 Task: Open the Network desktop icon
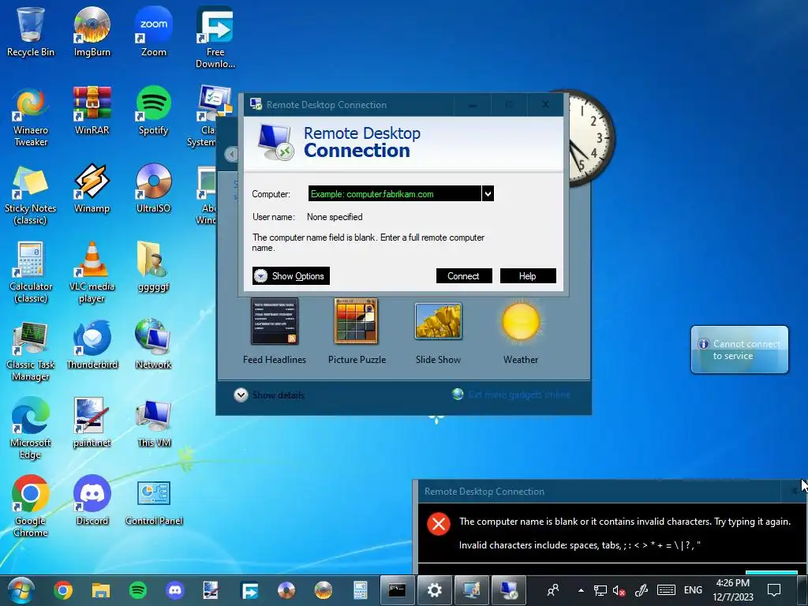154,346
